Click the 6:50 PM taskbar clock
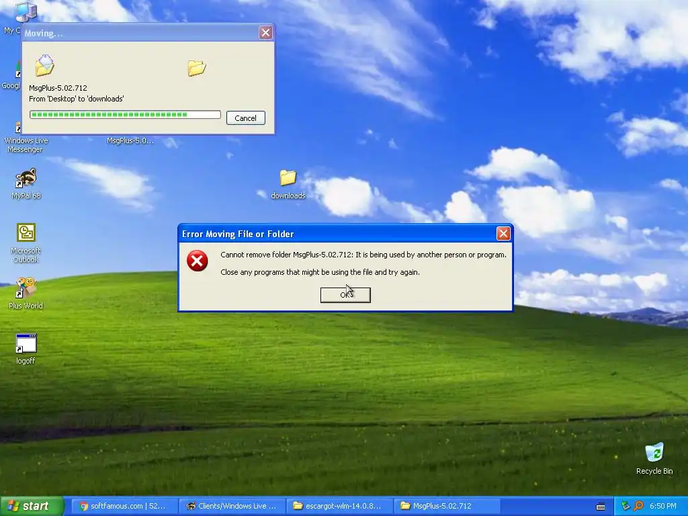Screen dimensions: 688x516 click(x=663, y=506)
